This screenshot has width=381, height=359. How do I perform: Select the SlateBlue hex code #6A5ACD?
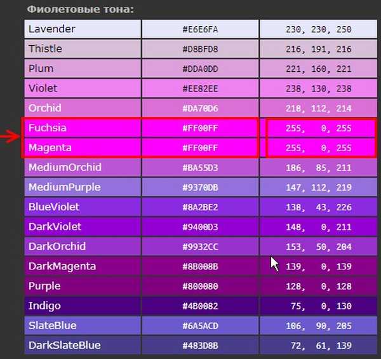[x=200, y=327]
